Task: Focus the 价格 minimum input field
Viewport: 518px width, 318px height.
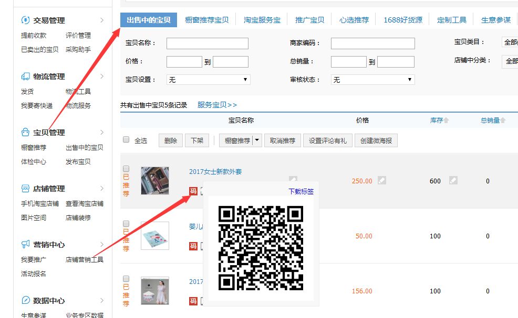Action: coord(184,62)
